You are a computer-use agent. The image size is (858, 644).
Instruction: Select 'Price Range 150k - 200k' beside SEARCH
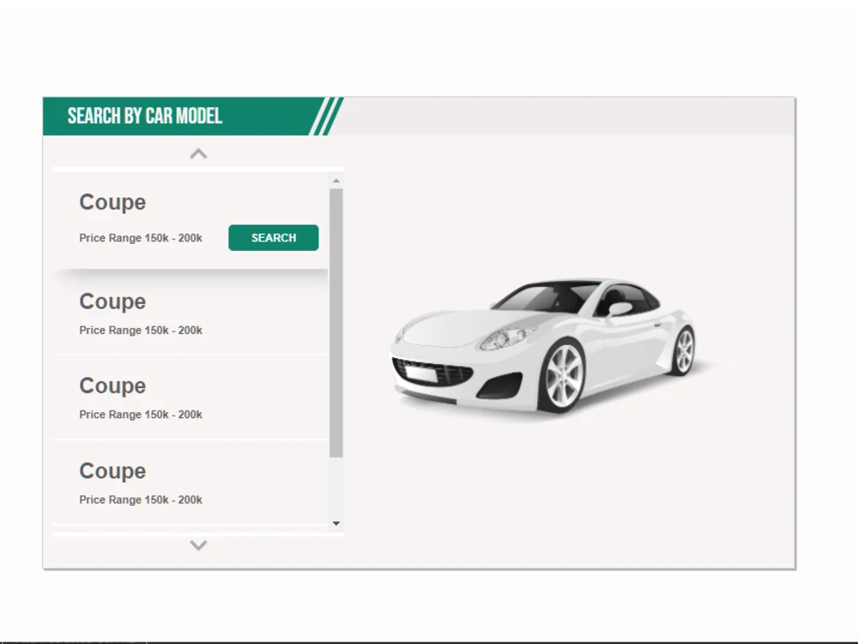coord(141,238)
